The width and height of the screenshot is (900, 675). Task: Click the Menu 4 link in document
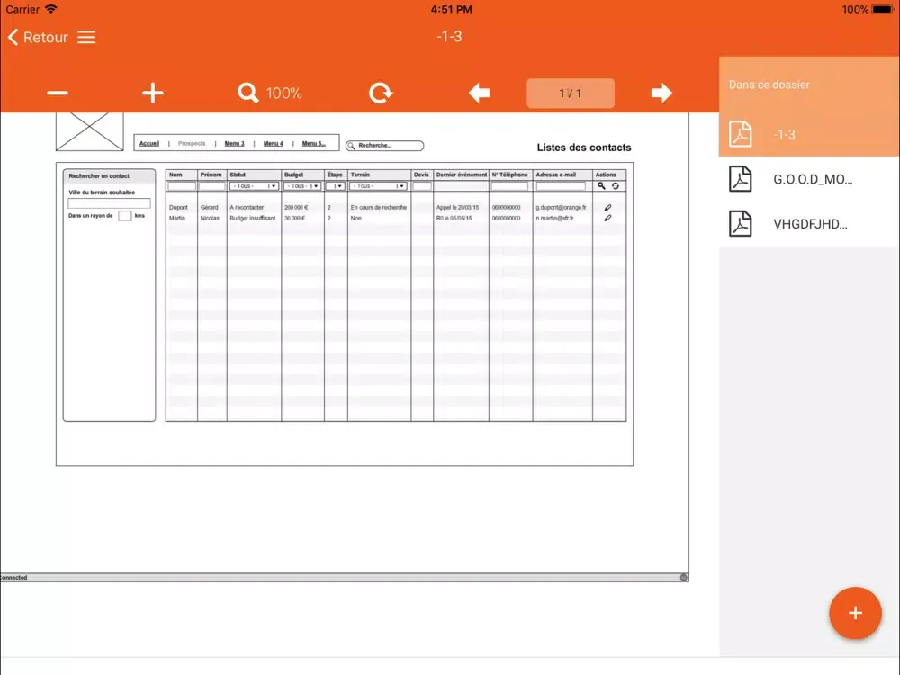(274, 143)
